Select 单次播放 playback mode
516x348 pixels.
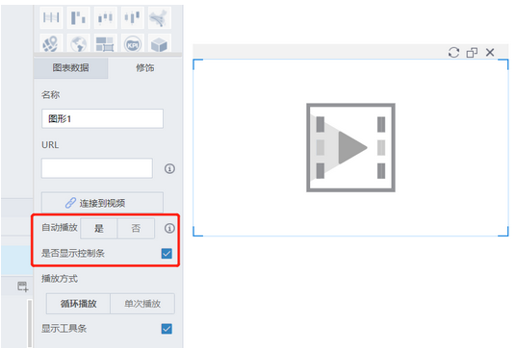coord(142,304)
